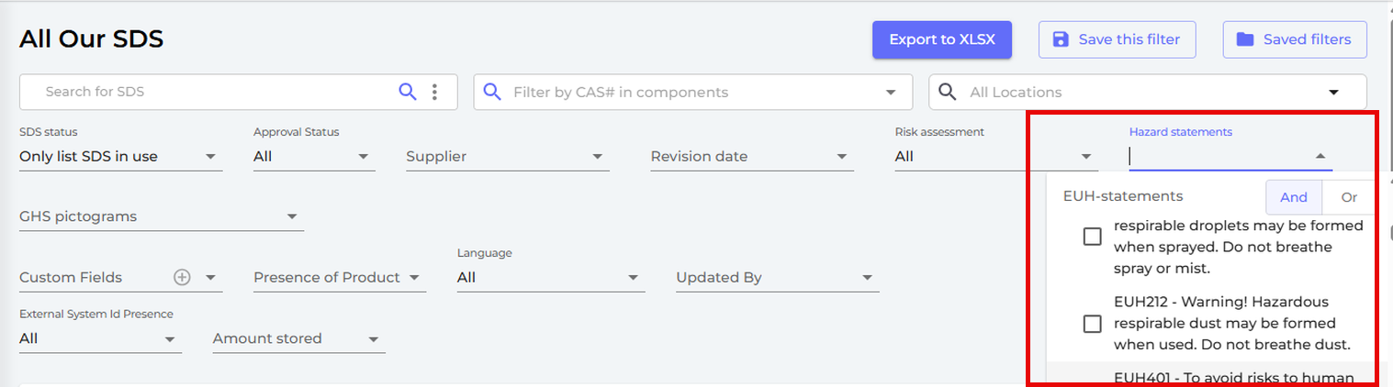Collapse the Hazard statements dropdown arrow
Image resolution: width=1393 pixels, height=387 pixels.
[1320, 157]
